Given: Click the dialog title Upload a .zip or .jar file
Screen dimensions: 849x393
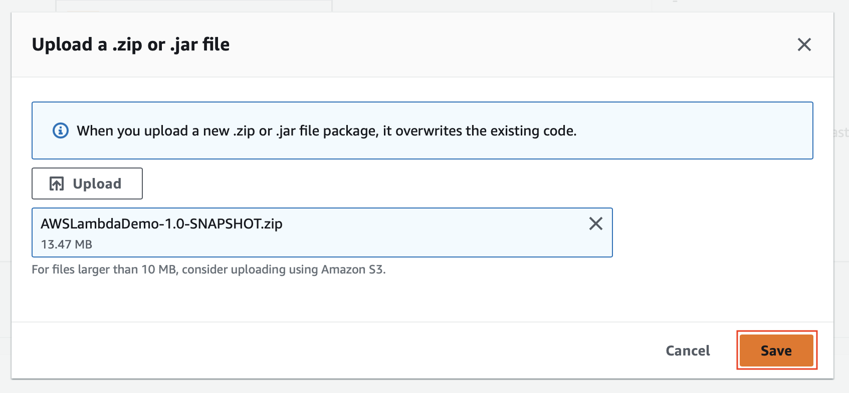Looking at the screenshot, I should coord(131,44).
